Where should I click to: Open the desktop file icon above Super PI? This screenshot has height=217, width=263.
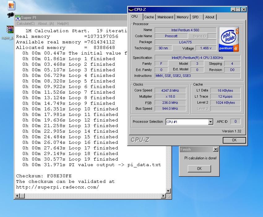11,5
